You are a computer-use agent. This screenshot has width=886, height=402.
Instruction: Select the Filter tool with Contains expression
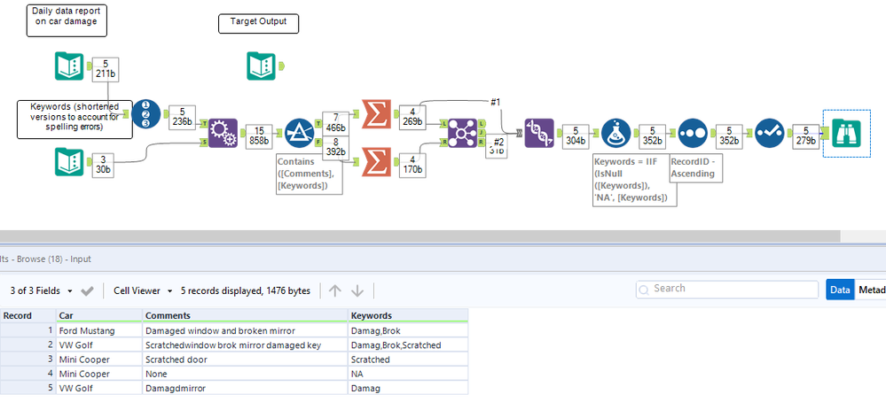click(x=300, y=133)
